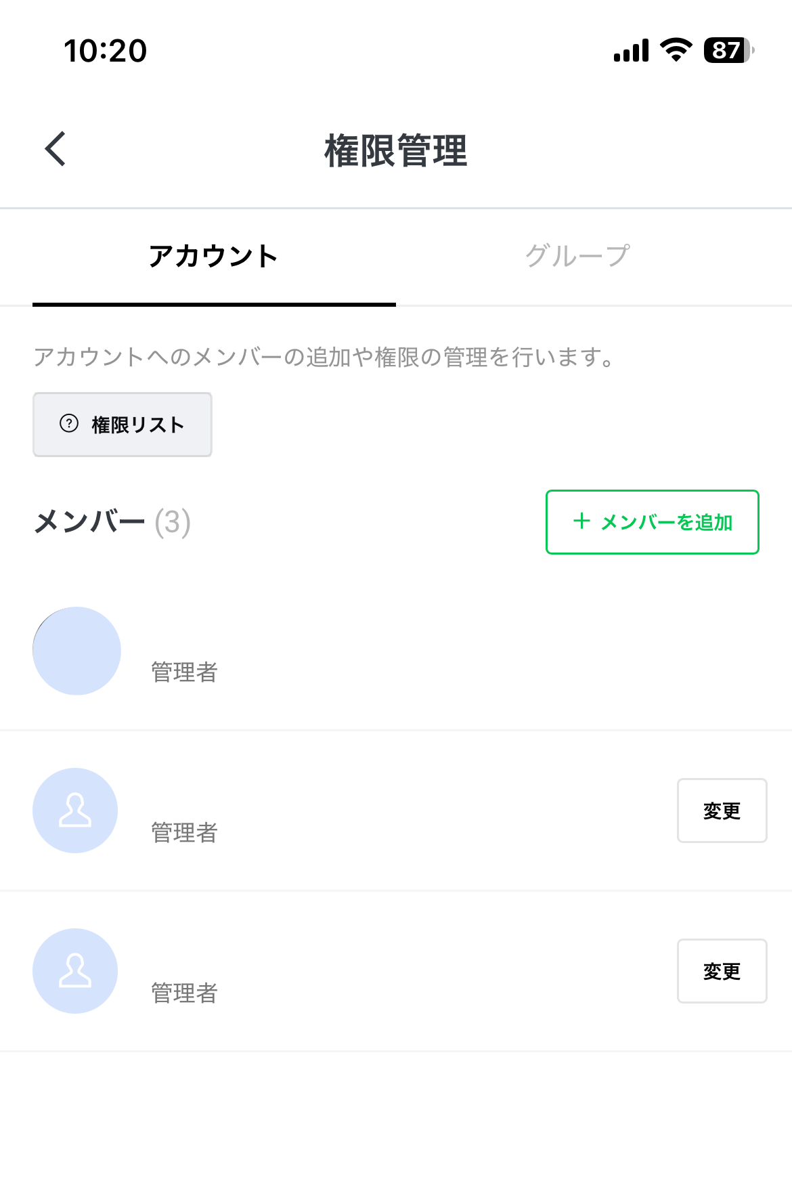The image size is (792, 1185).
Task: Tap the 権限管理 page title
Action: click(396, 150)
